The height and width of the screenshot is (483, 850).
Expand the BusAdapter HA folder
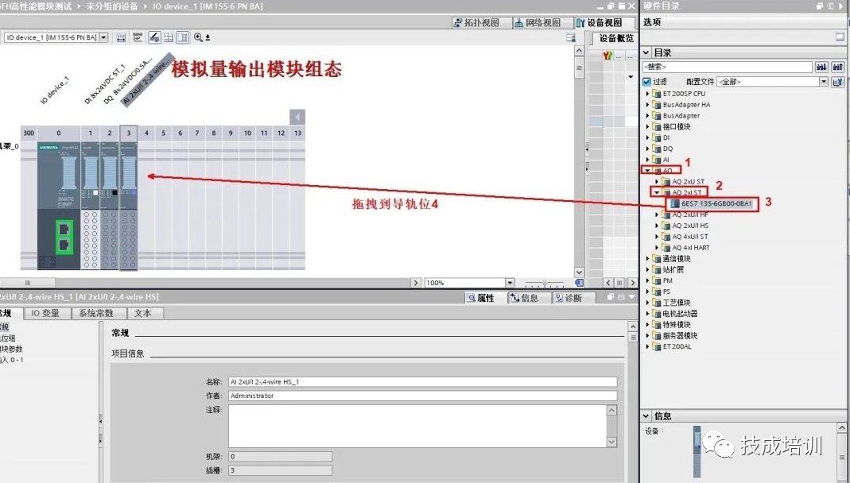pyautogui.click(x=647, y=105)
